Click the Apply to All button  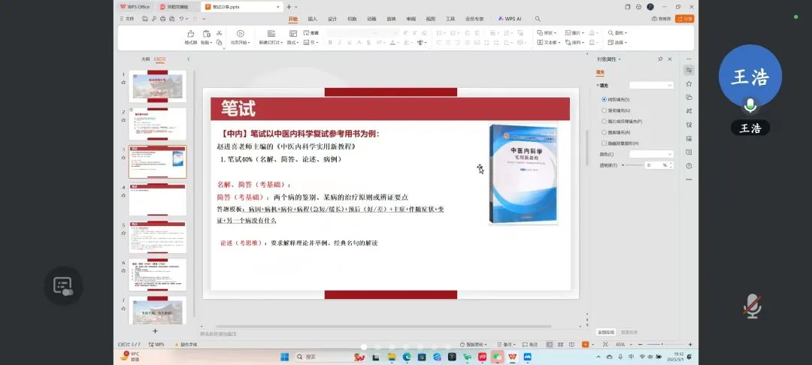tap(606, 331)
